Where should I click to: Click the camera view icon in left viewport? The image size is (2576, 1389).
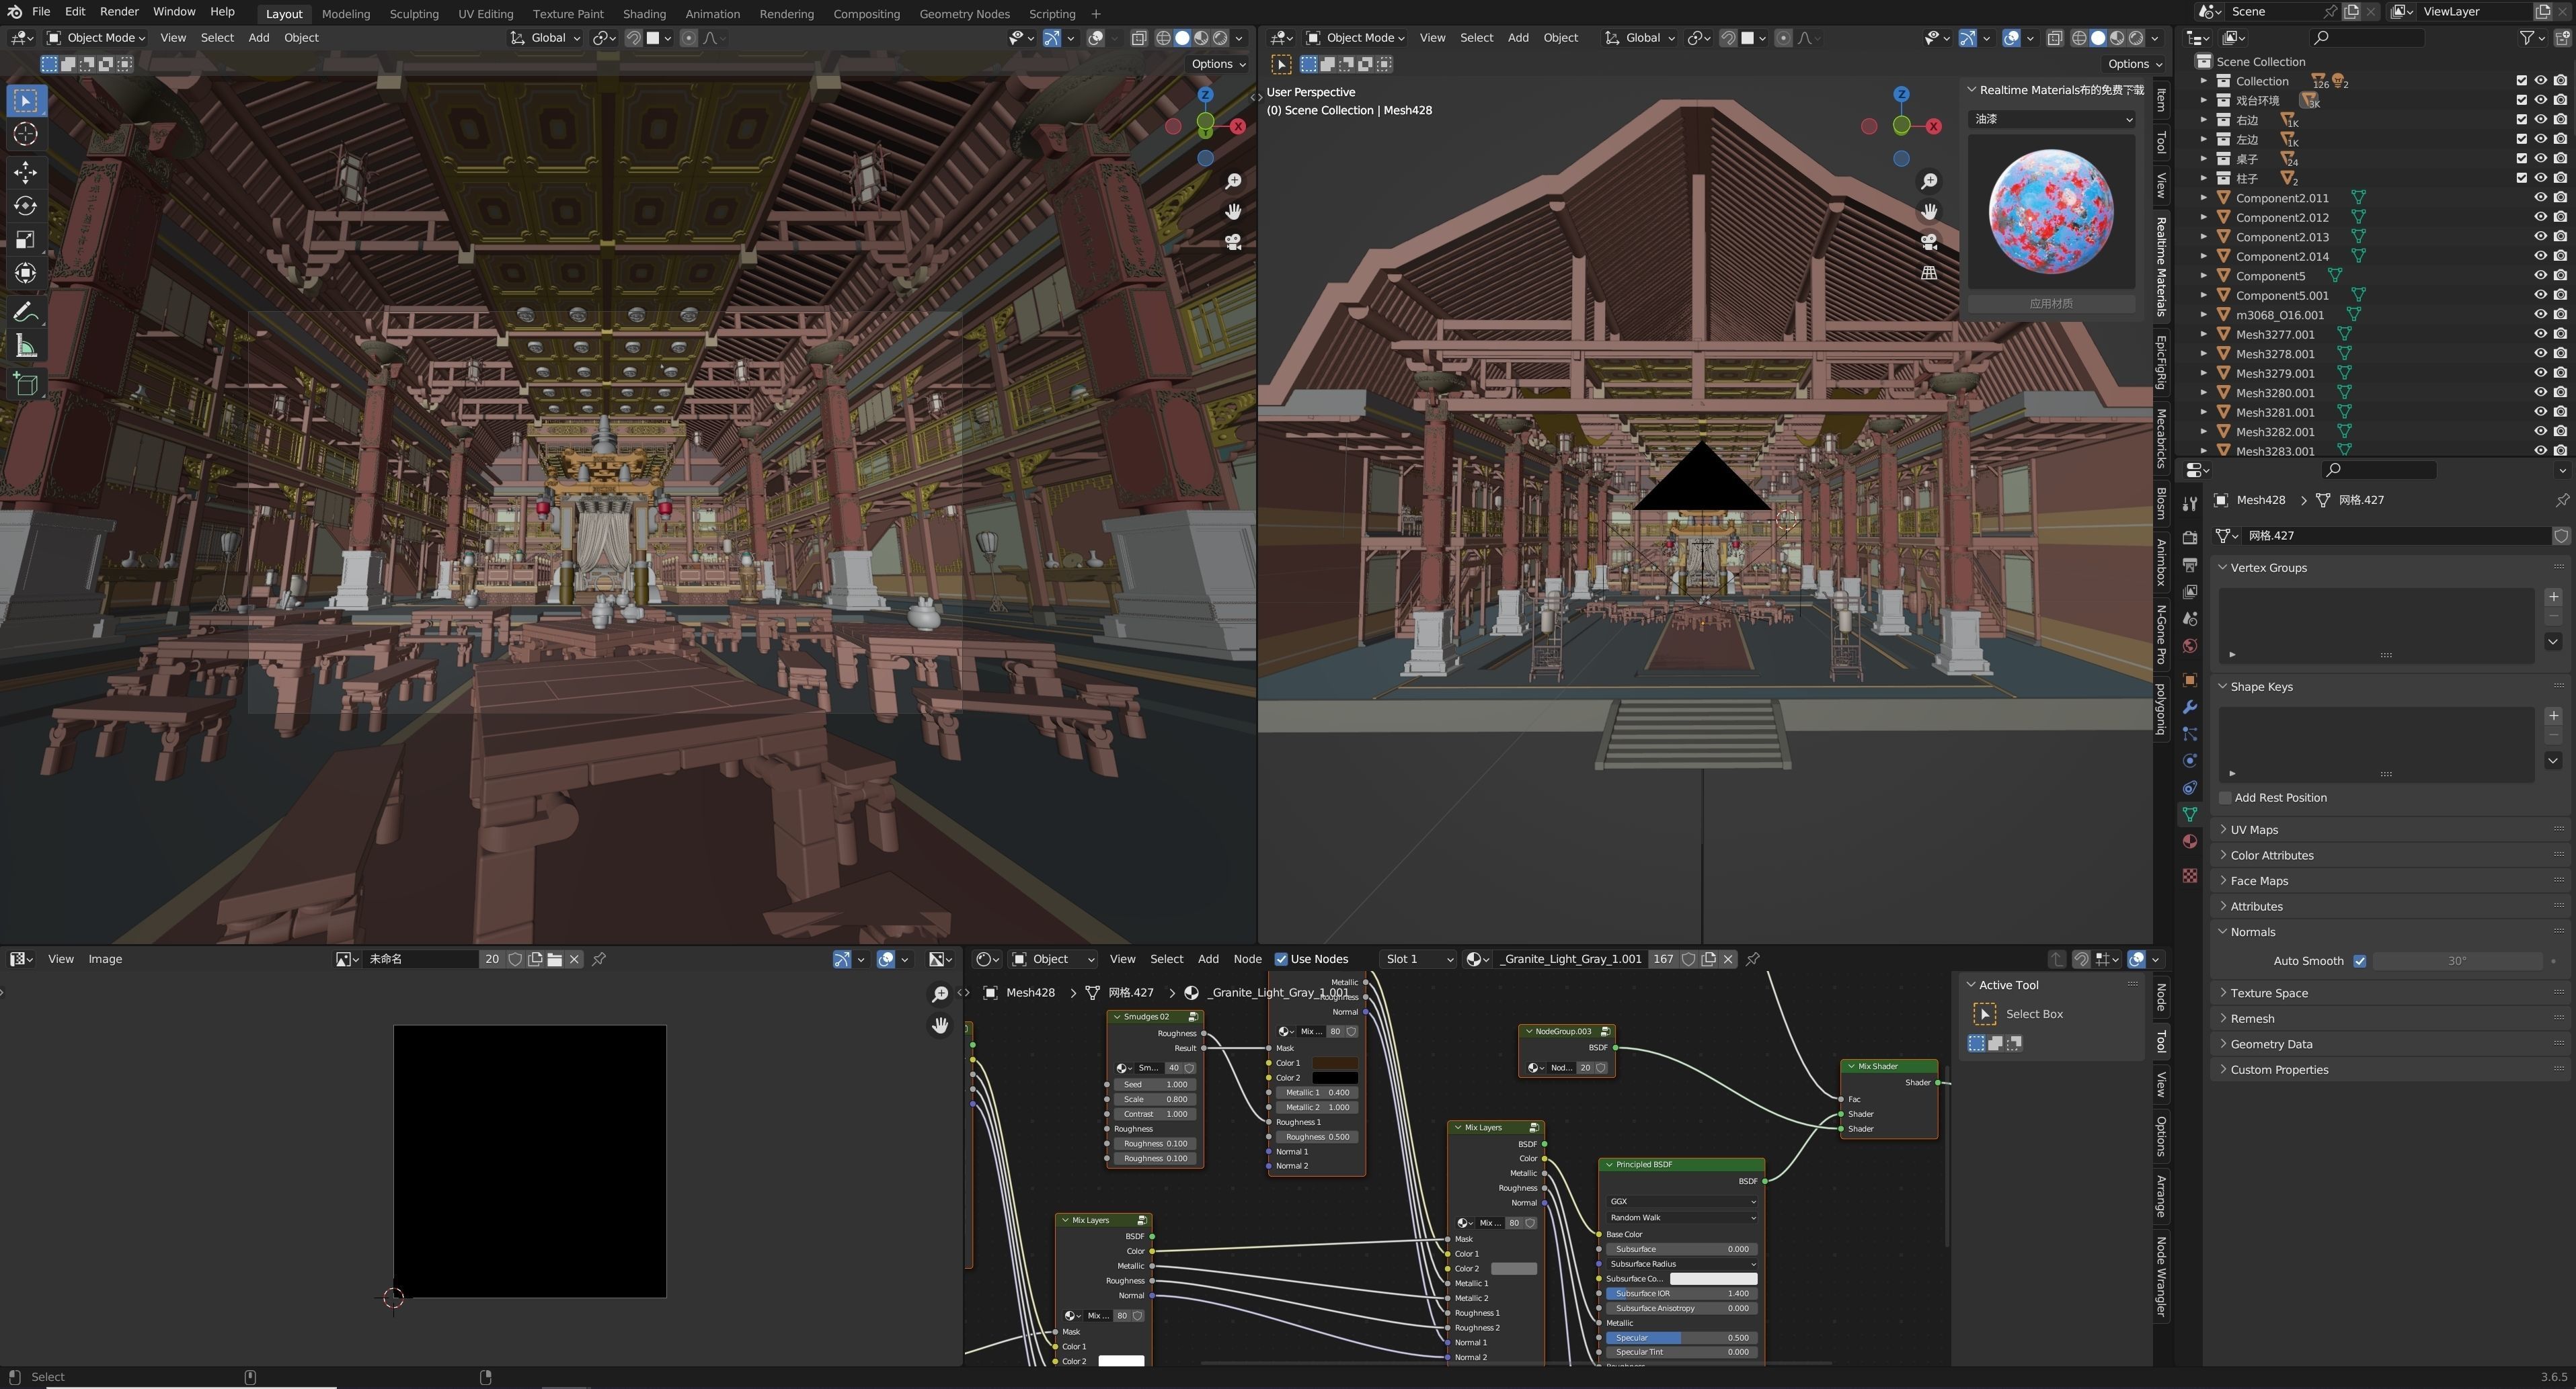coord(1233,242)
